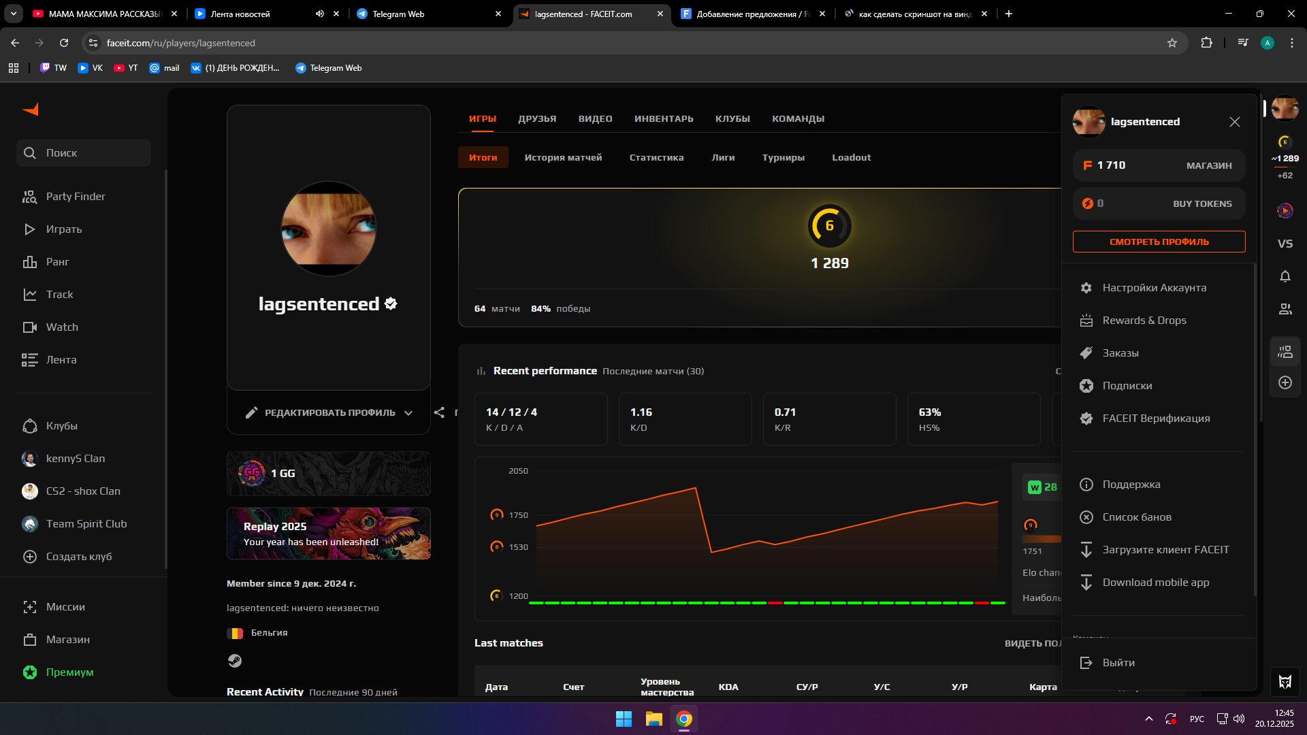Open the Watch camera icon
Image resolution: width=1307 pixels, height=735 pixels.
30,327
